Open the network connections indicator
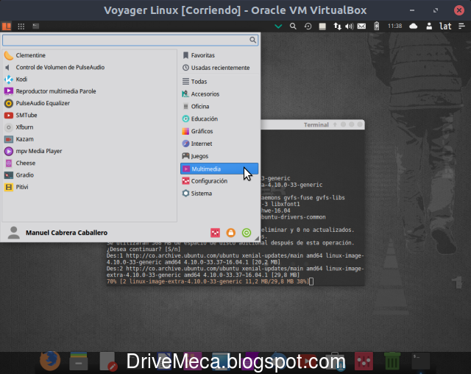 pos(337,27)
